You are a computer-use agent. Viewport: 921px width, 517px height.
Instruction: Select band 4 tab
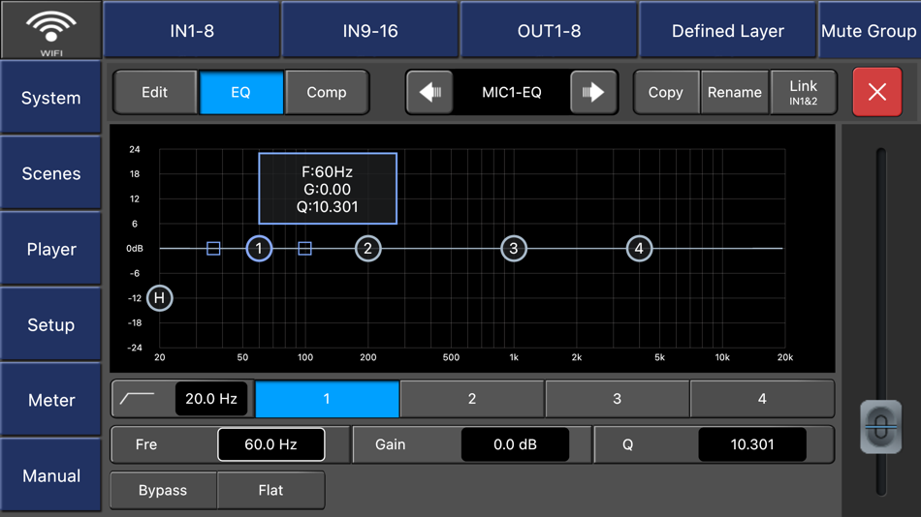pos(762,399)
